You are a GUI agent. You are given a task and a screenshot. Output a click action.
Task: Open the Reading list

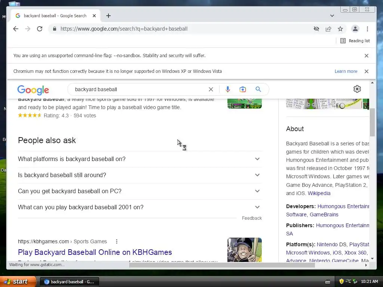coord(355,41)
